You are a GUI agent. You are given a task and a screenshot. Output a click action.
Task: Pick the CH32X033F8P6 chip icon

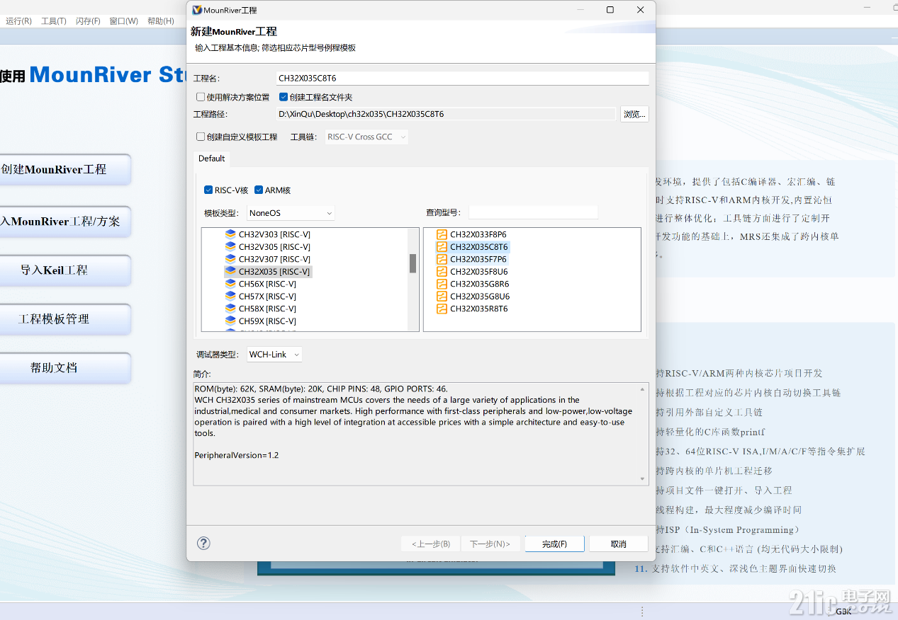(442, 234)
